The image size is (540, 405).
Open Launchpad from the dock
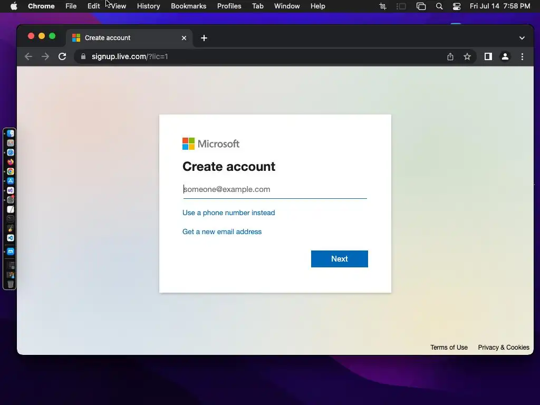pos(11,143)
